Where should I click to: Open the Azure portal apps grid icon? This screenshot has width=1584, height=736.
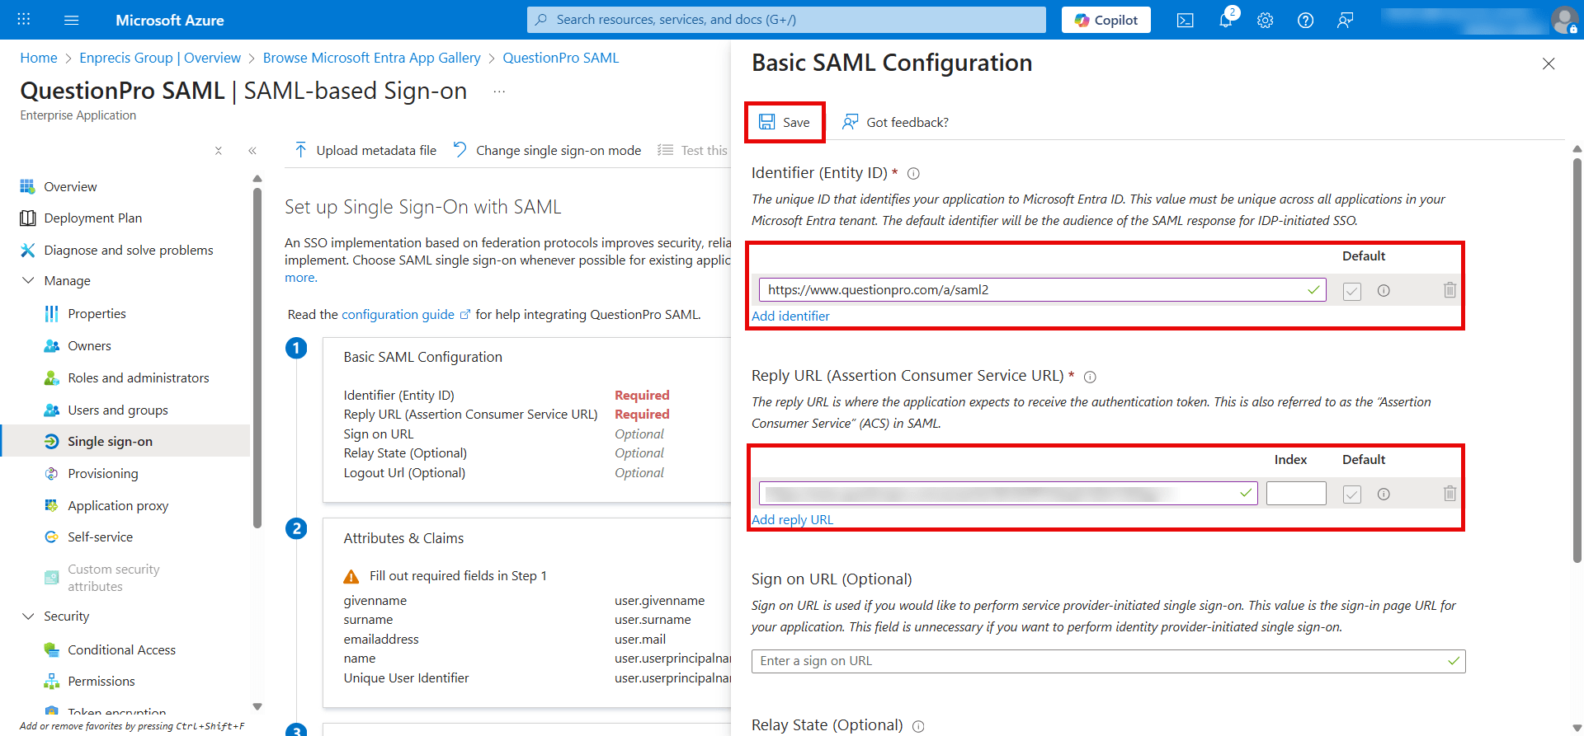click(24, 20)
